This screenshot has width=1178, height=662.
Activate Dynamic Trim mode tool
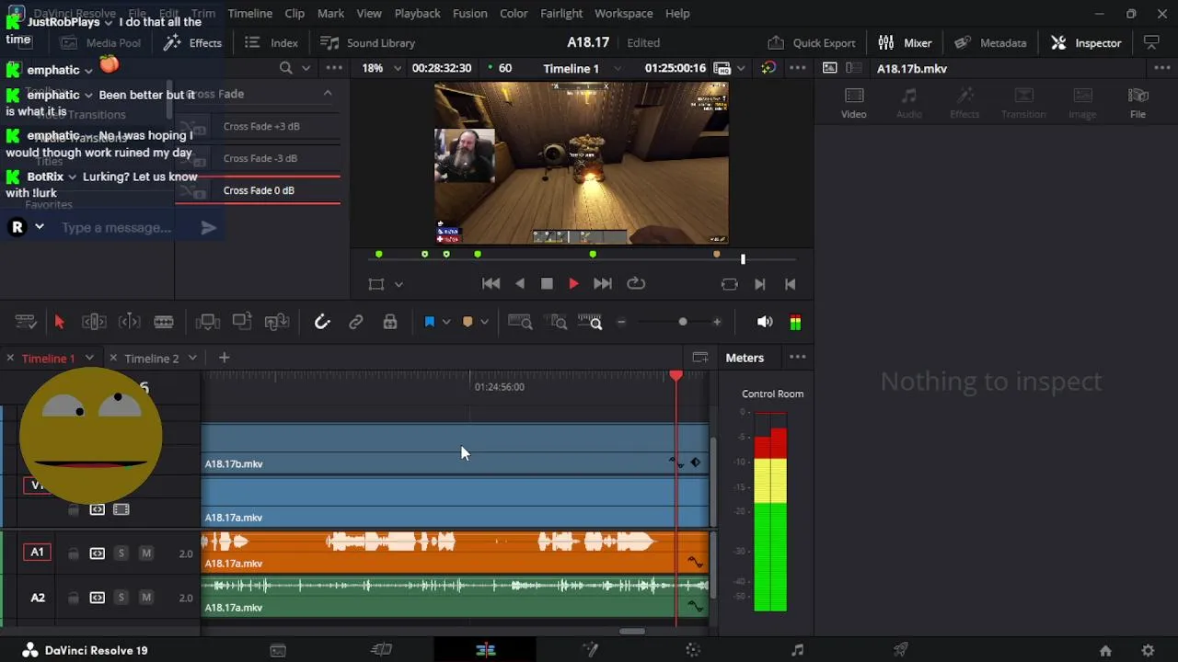(129, 322)
